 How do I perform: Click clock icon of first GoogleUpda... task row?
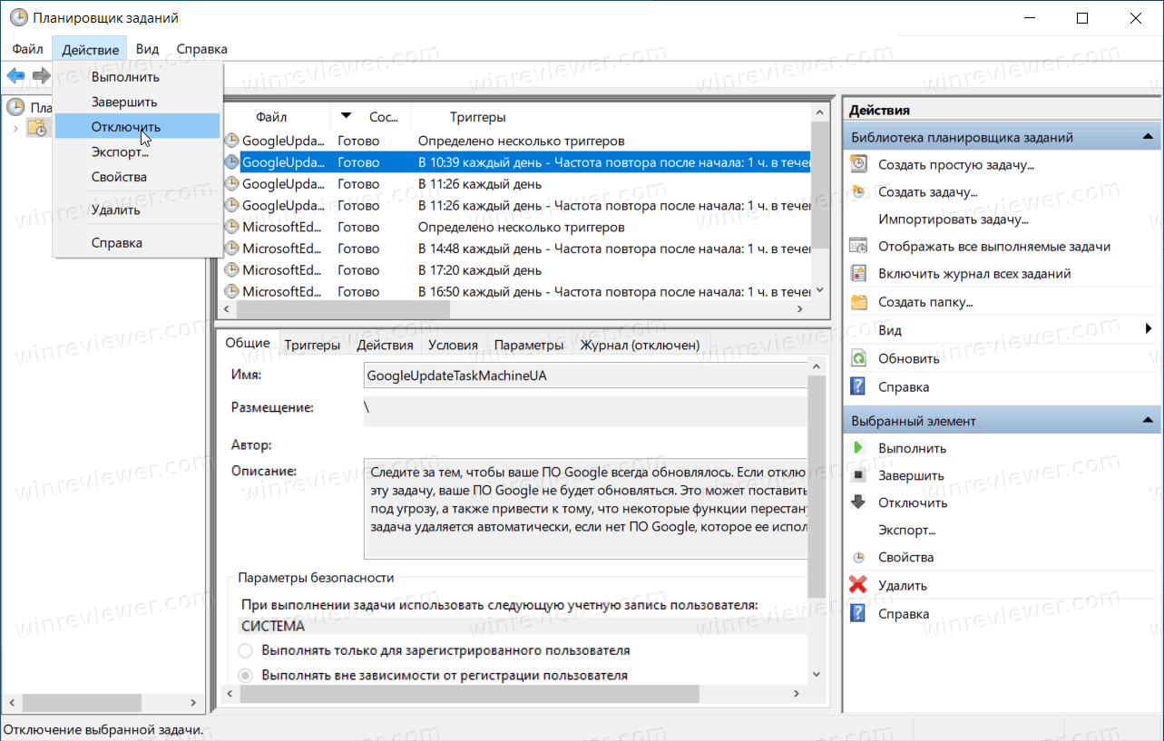[x=232, y=141]
